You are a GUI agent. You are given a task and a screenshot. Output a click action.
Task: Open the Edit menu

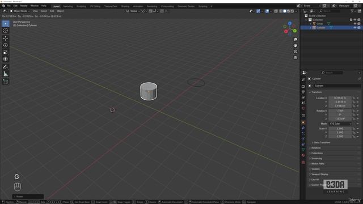click(15, 6)
